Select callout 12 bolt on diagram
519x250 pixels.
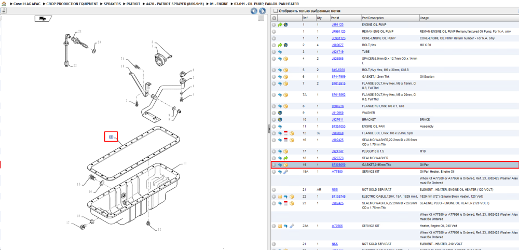[x=159, y=229]
